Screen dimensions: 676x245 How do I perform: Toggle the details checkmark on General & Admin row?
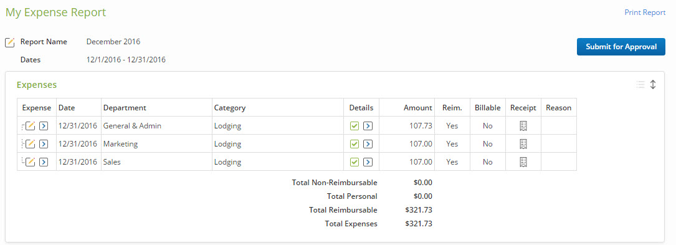[x=355, y=126]
